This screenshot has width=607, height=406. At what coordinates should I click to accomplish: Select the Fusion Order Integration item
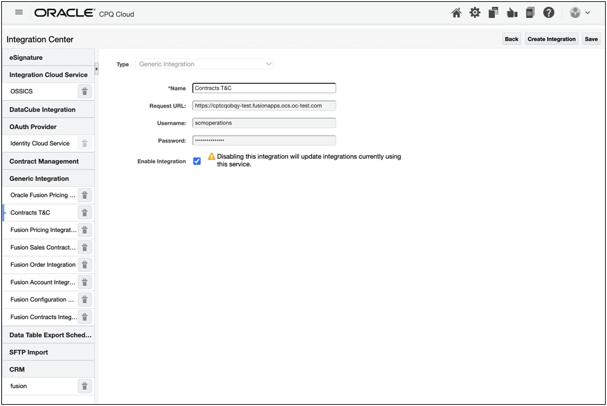[x=43, y=265]
